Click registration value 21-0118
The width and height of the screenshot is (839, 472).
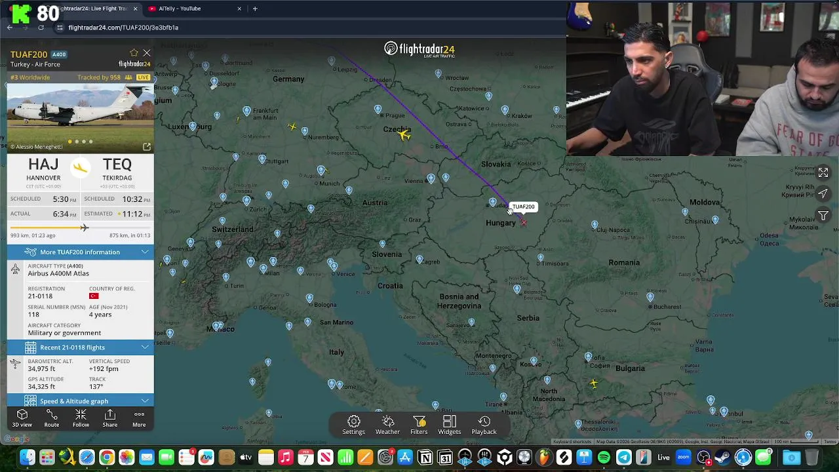click(x=40, y=296)
